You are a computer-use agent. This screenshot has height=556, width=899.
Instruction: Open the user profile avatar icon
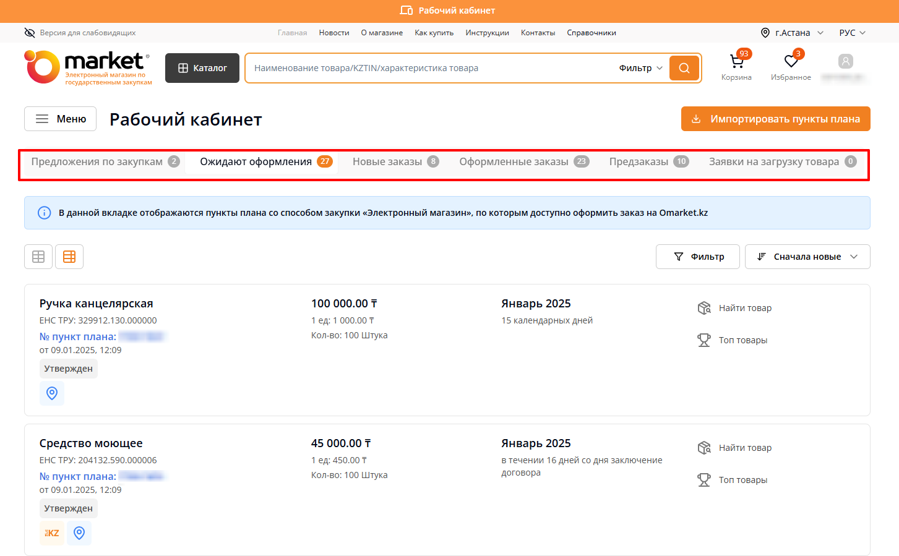tap(845, 61)
